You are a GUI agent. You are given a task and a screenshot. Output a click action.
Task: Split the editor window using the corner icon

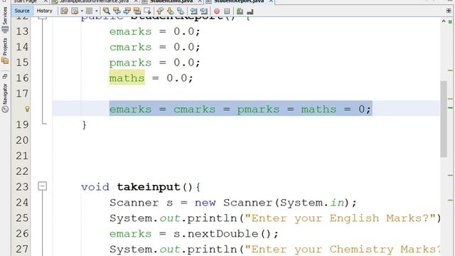[x=449, y=11]
